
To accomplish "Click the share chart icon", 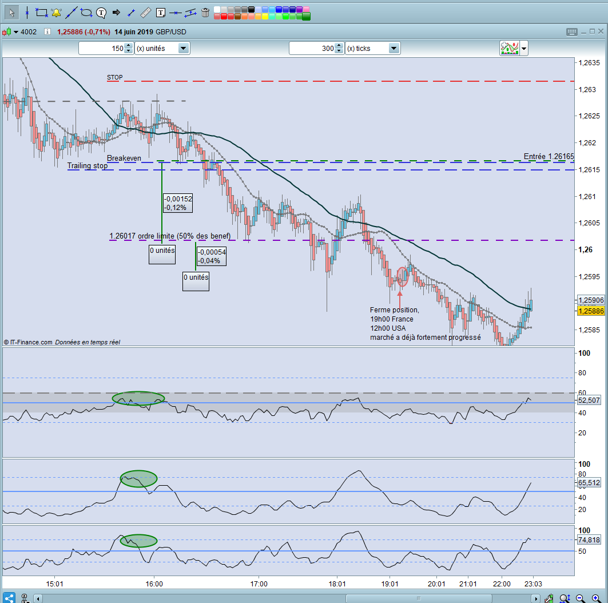I will tap(9, 598).
